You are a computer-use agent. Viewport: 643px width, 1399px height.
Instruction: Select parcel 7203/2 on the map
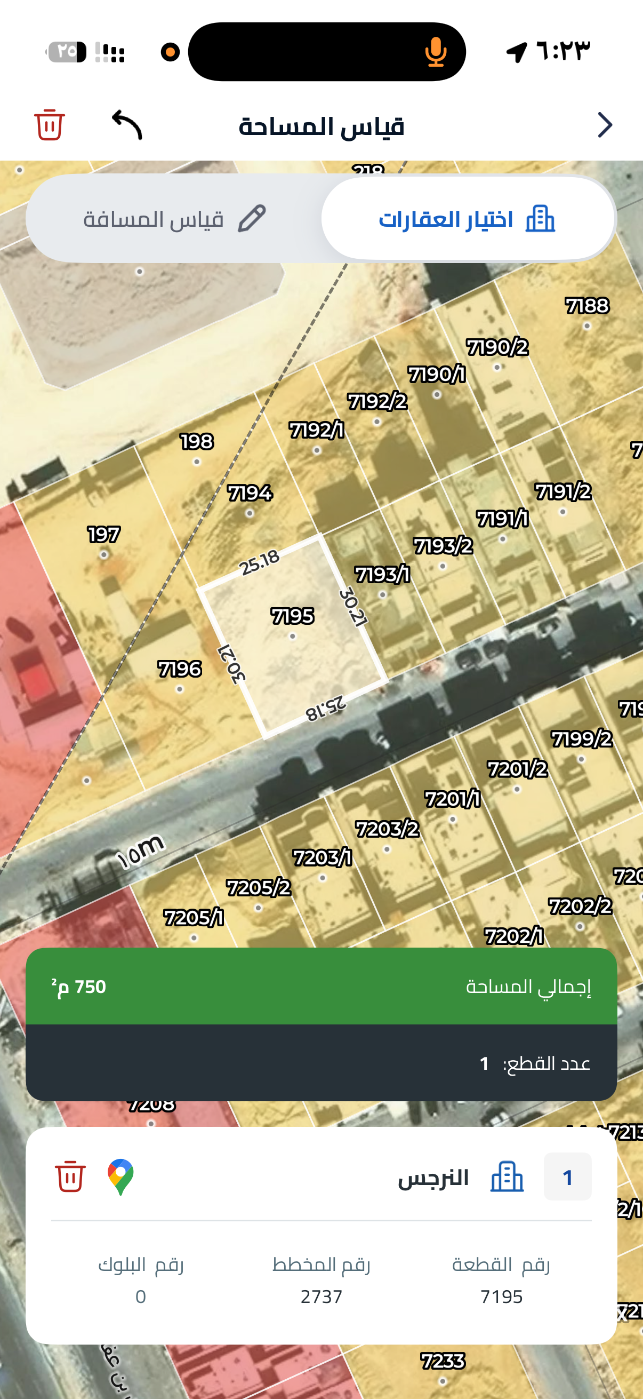click(x=388, y=829)
